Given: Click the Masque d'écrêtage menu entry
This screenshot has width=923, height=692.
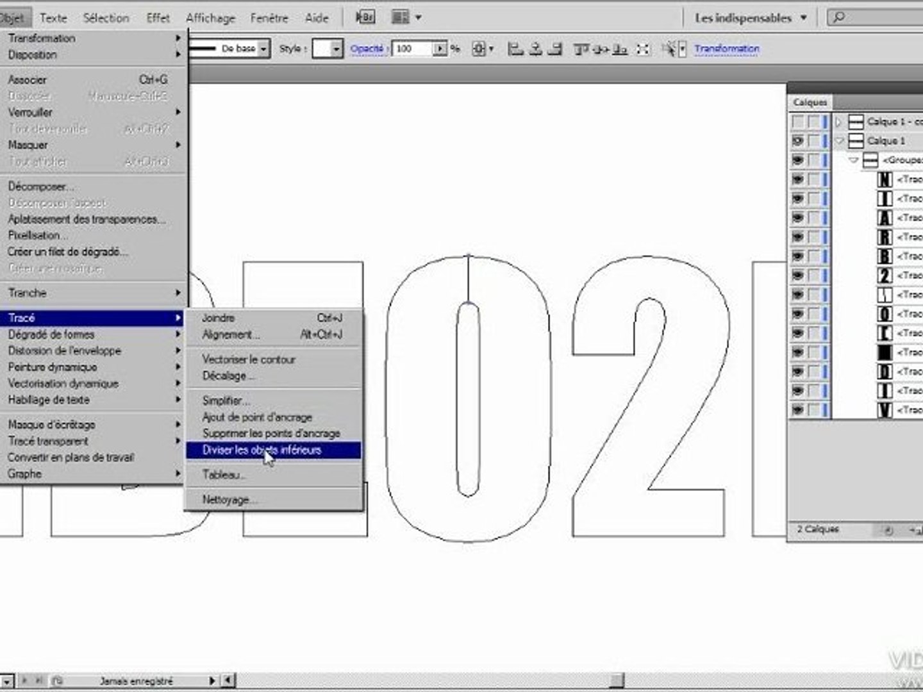Looking at the screenshot, I should 93,425.
